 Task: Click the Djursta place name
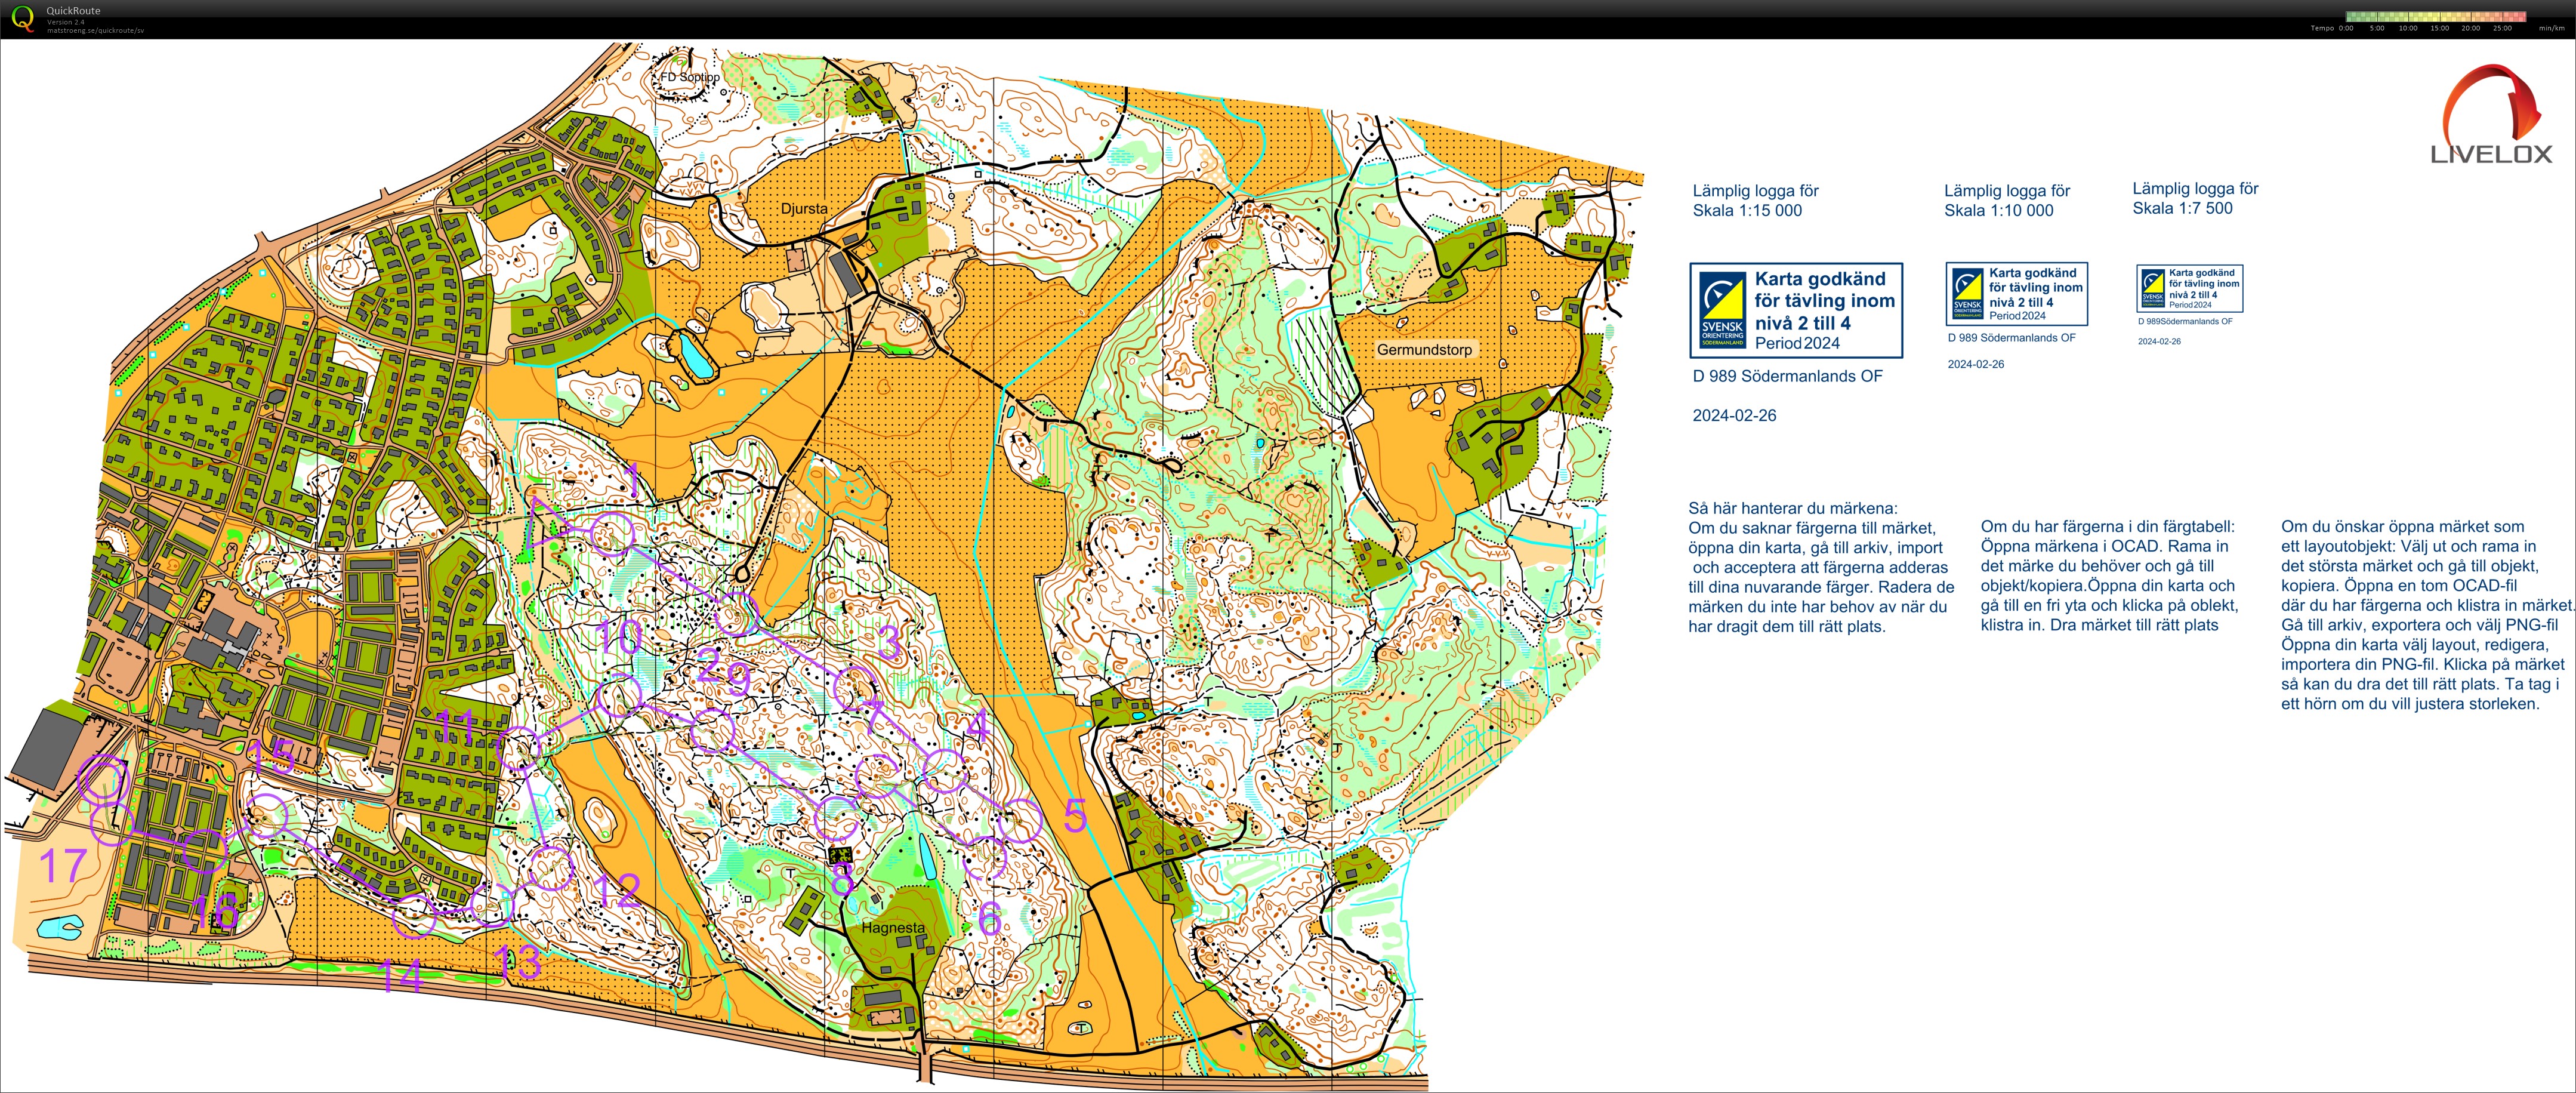804,209
